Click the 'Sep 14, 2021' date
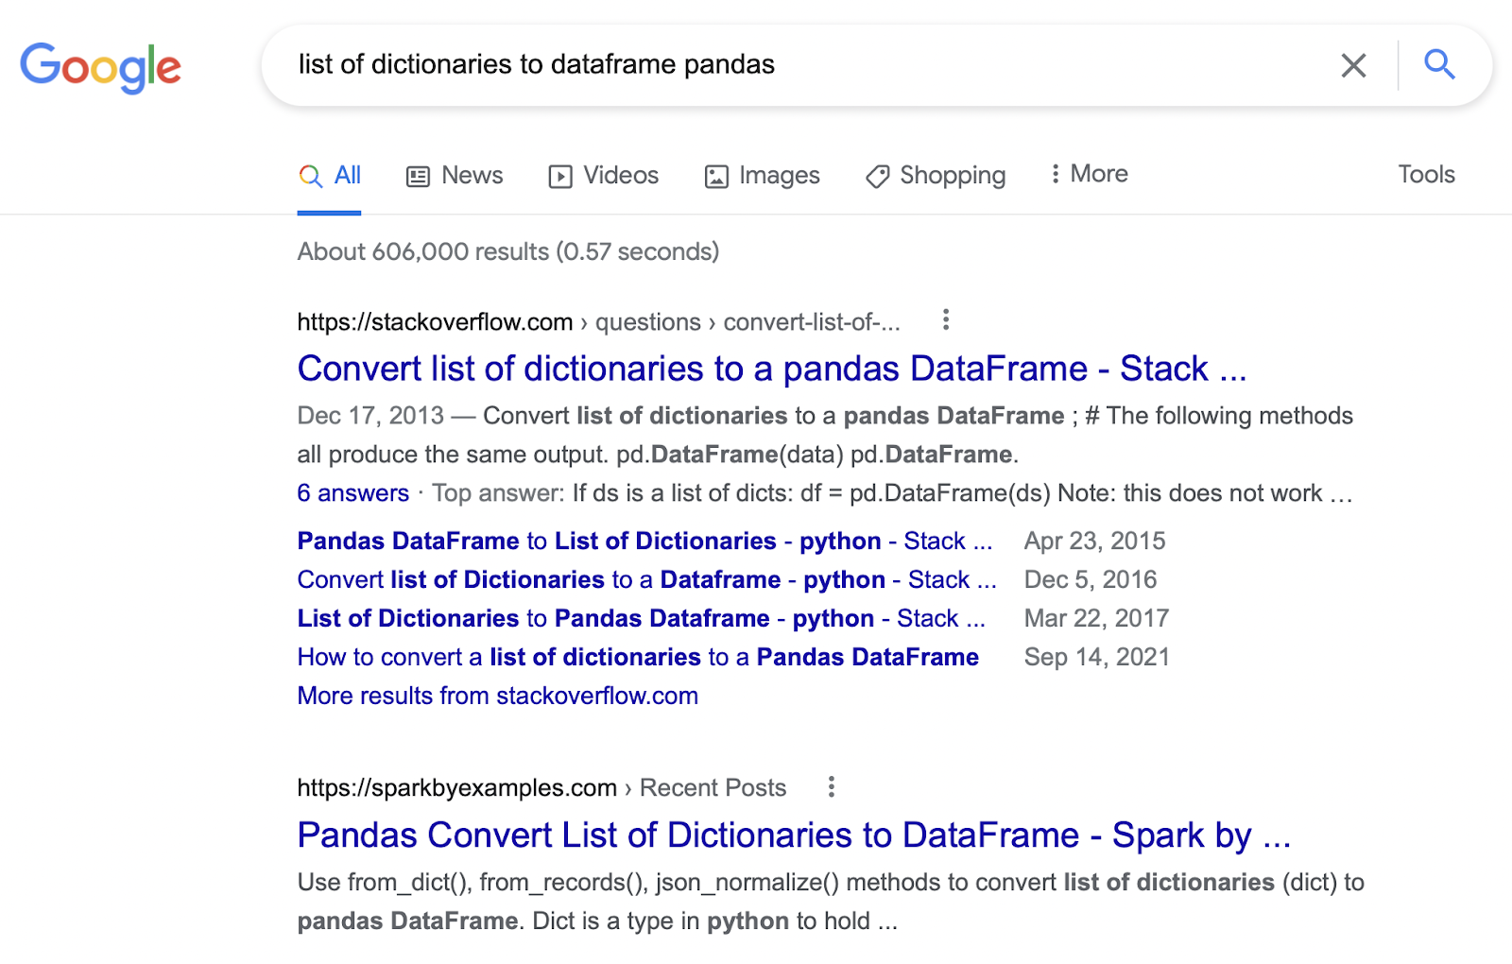Image resolution: width=1512 pixels, height=964 pixels. tap(1097, 657)
